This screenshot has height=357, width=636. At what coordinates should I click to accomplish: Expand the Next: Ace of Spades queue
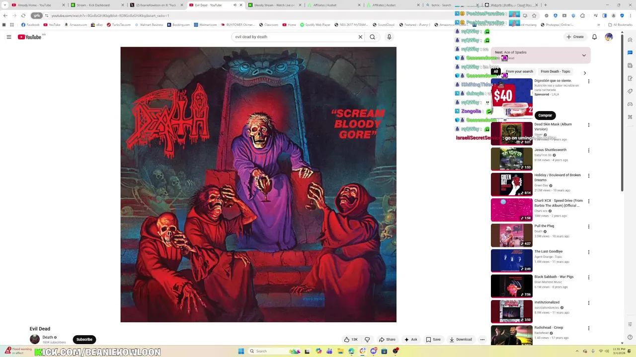(584, 55)
